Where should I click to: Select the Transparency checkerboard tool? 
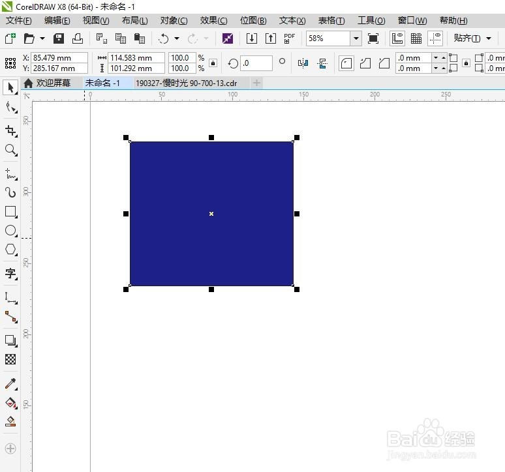pyautogui.click(x=10, y=359)
